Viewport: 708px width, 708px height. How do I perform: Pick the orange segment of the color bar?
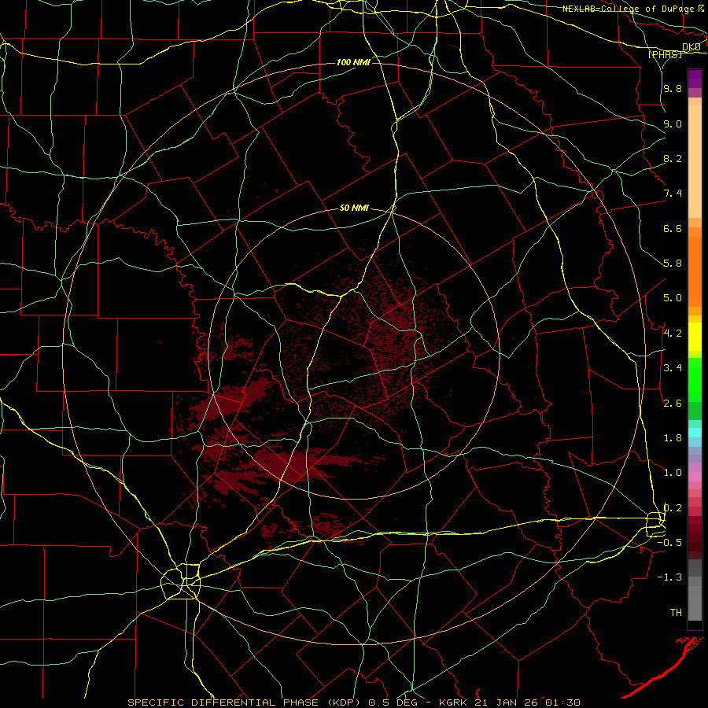point(695,272)
